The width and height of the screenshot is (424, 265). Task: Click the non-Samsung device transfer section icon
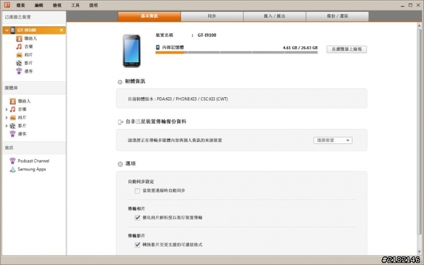[x=121, y=122]
